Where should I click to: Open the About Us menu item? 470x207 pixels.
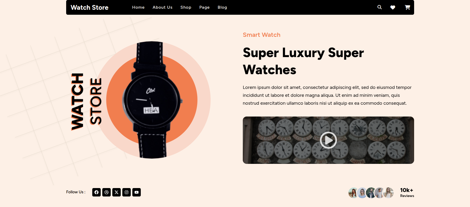(x=162, y=7)
